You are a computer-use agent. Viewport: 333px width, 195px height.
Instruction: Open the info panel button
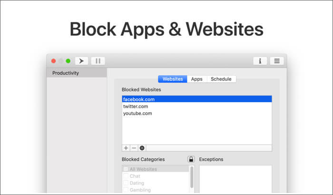coord(260,61)
